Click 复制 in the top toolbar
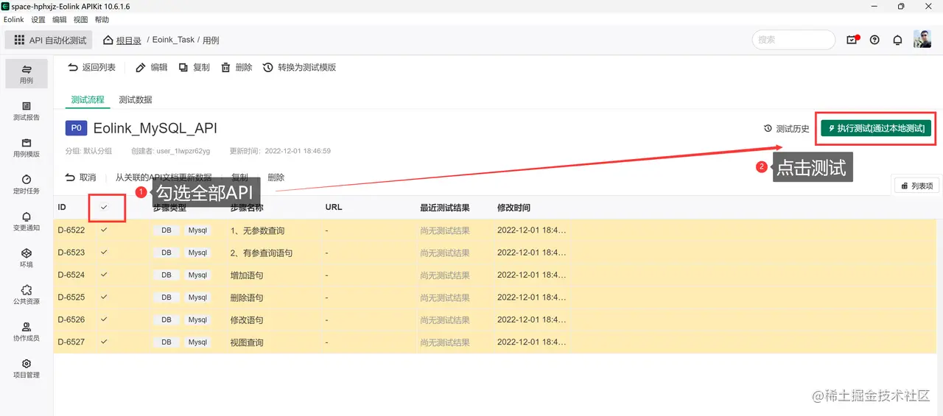This screenshot has height=416, width=943. pos(194,67)
